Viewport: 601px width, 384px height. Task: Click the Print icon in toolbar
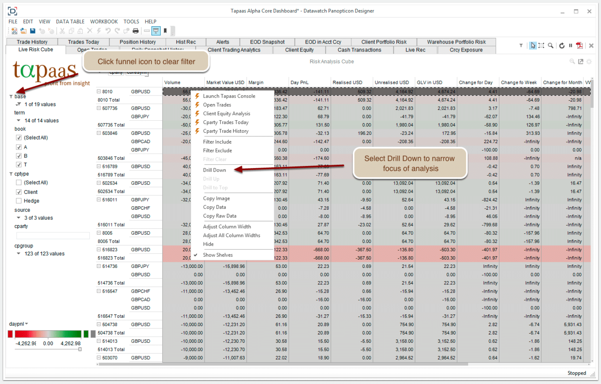136,31
